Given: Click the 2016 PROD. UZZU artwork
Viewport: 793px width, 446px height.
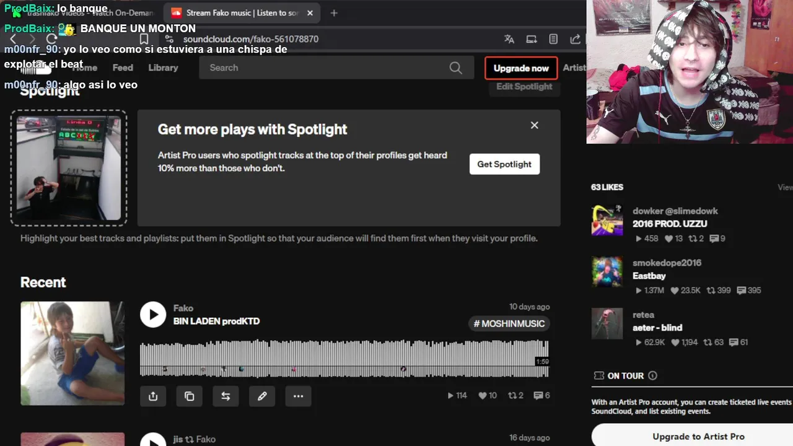Looking at the screenshot, I should tap(607, 220).
